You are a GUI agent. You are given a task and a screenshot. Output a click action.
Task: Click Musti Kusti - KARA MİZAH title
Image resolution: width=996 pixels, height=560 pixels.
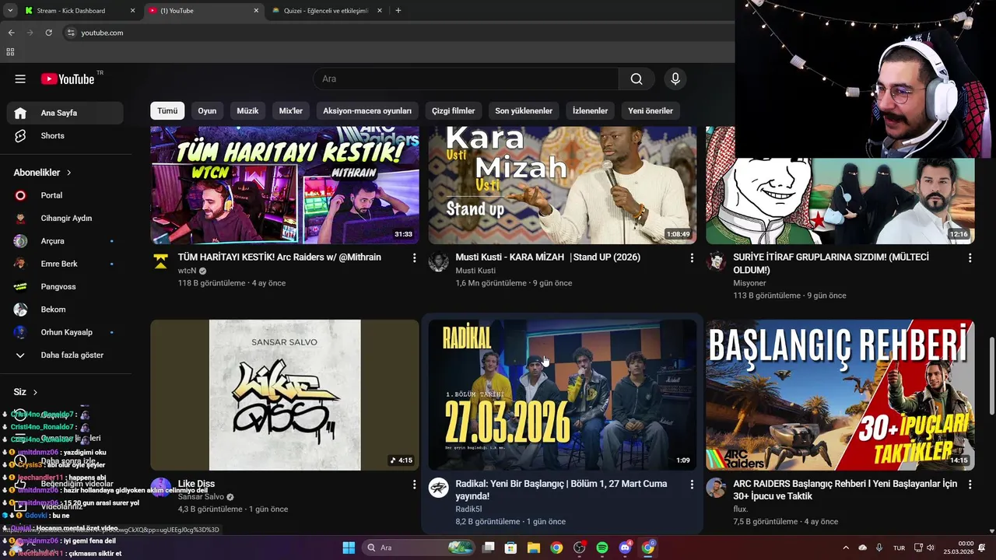point(548,257)
